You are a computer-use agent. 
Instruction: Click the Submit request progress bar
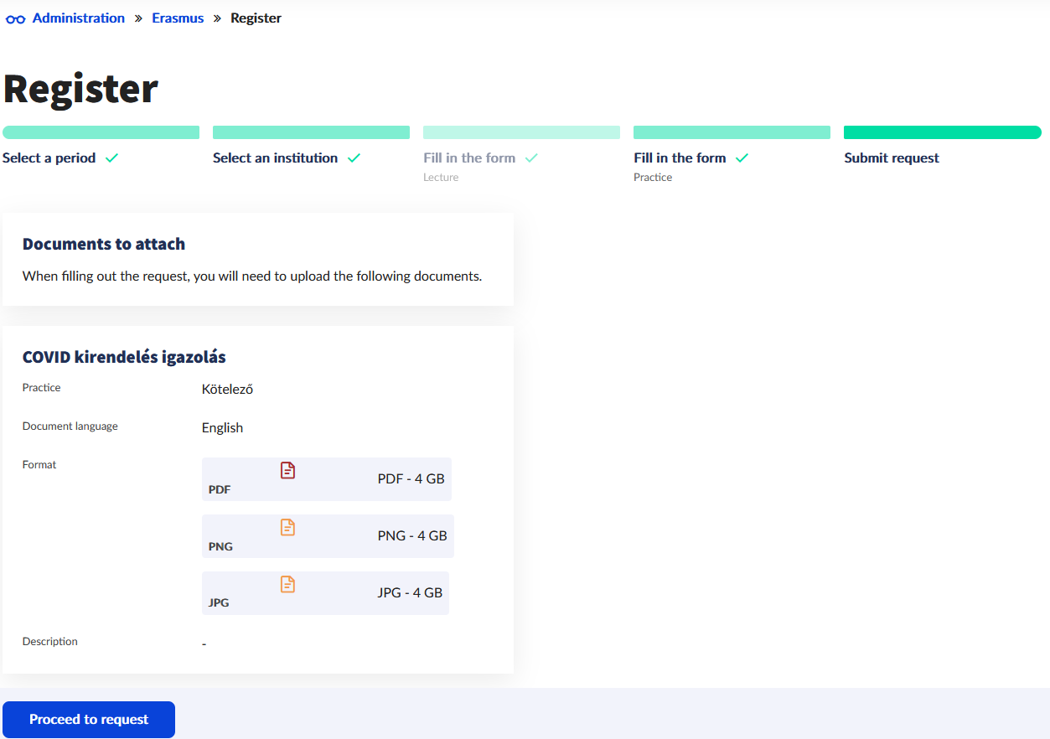tap(942, 132)
